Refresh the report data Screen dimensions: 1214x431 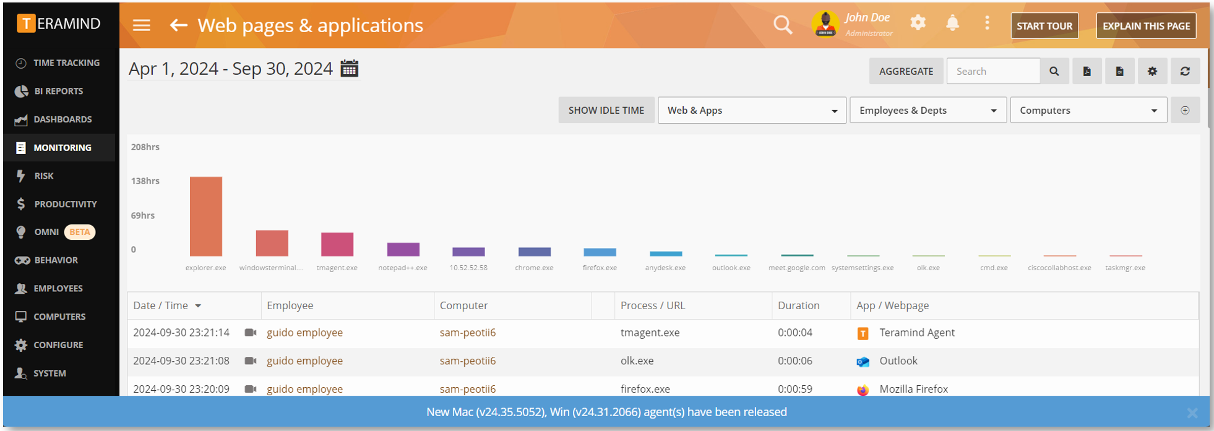(1185, 71)
